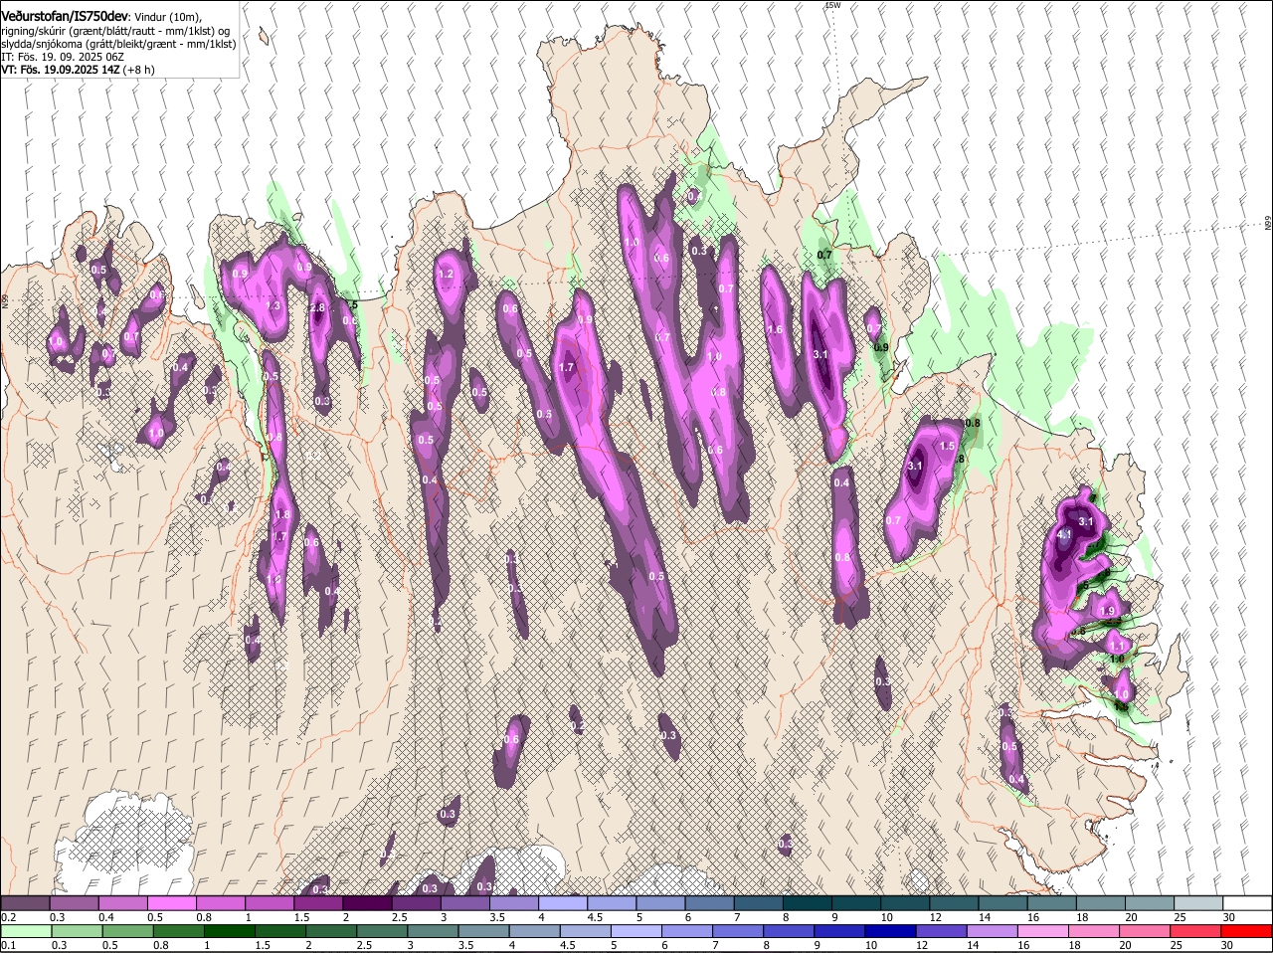The height and width of the screenshot is (953, 1273).
Task: Click the 15W longitude label at the top
Action: click(x=833, y=6)
